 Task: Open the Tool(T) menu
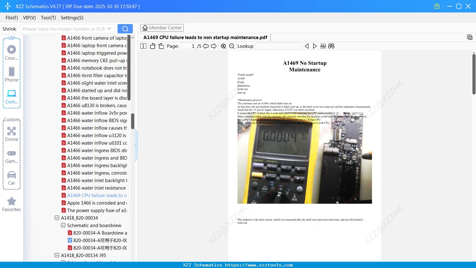point(48,18)
